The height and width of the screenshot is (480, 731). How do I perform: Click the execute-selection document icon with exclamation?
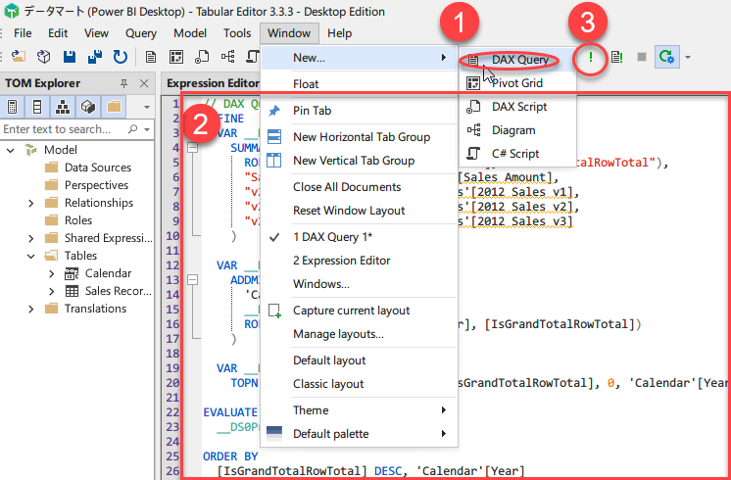(616, 58)
